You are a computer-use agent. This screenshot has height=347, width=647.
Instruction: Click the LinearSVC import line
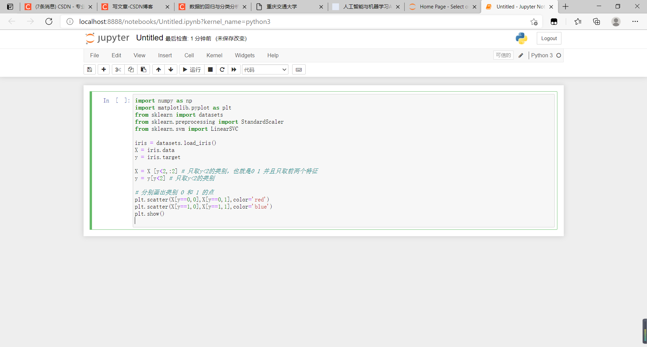[x=186, y=129]
